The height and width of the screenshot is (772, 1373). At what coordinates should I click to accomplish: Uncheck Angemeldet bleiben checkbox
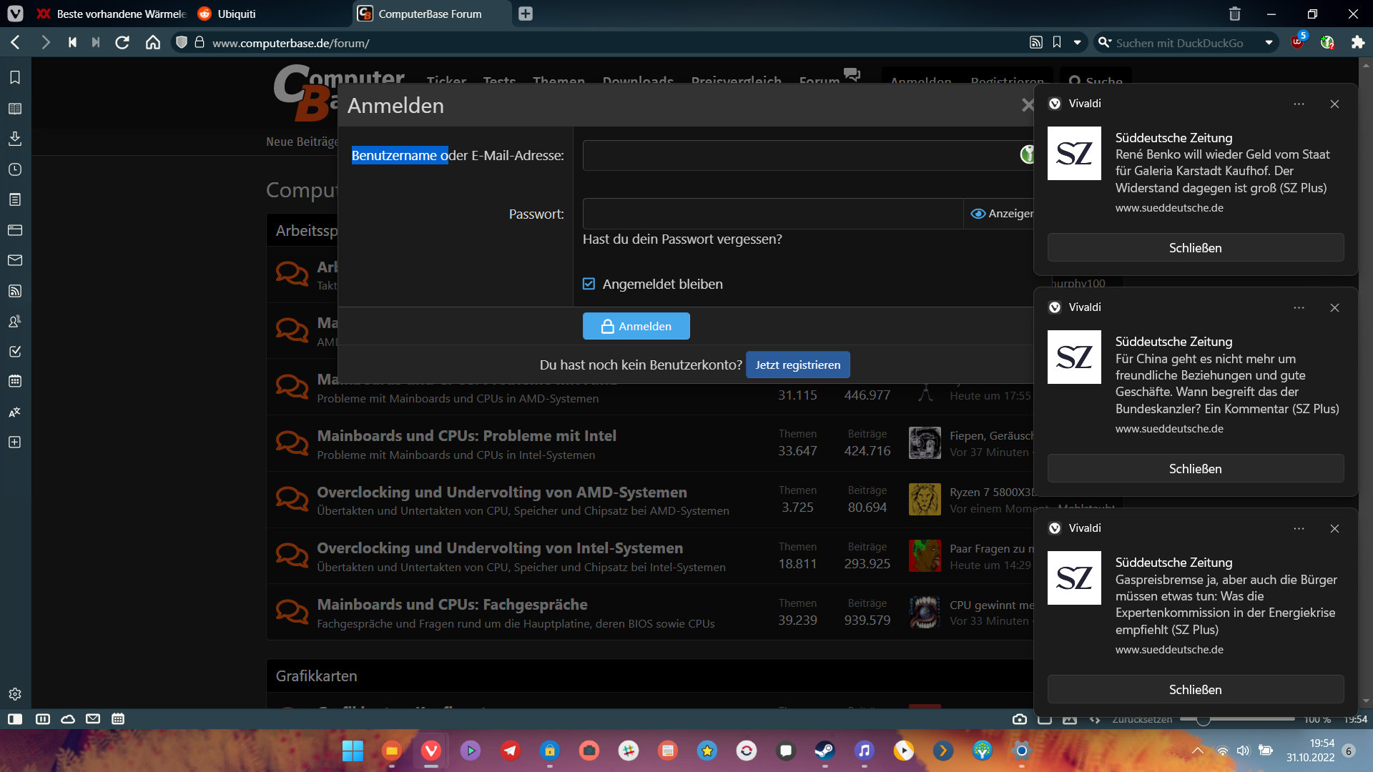tap(589, 284)
